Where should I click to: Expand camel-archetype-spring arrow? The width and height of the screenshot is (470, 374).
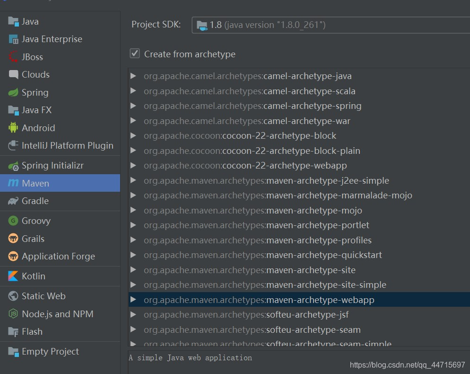pyautogui.click(x=133, y=106)
